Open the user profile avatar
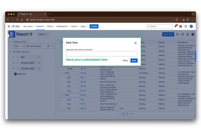201x134 pixels. click(x=191, y=26)
